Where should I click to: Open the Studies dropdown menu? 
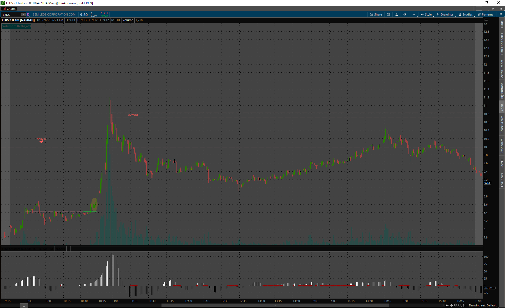[x=466, y=14]
